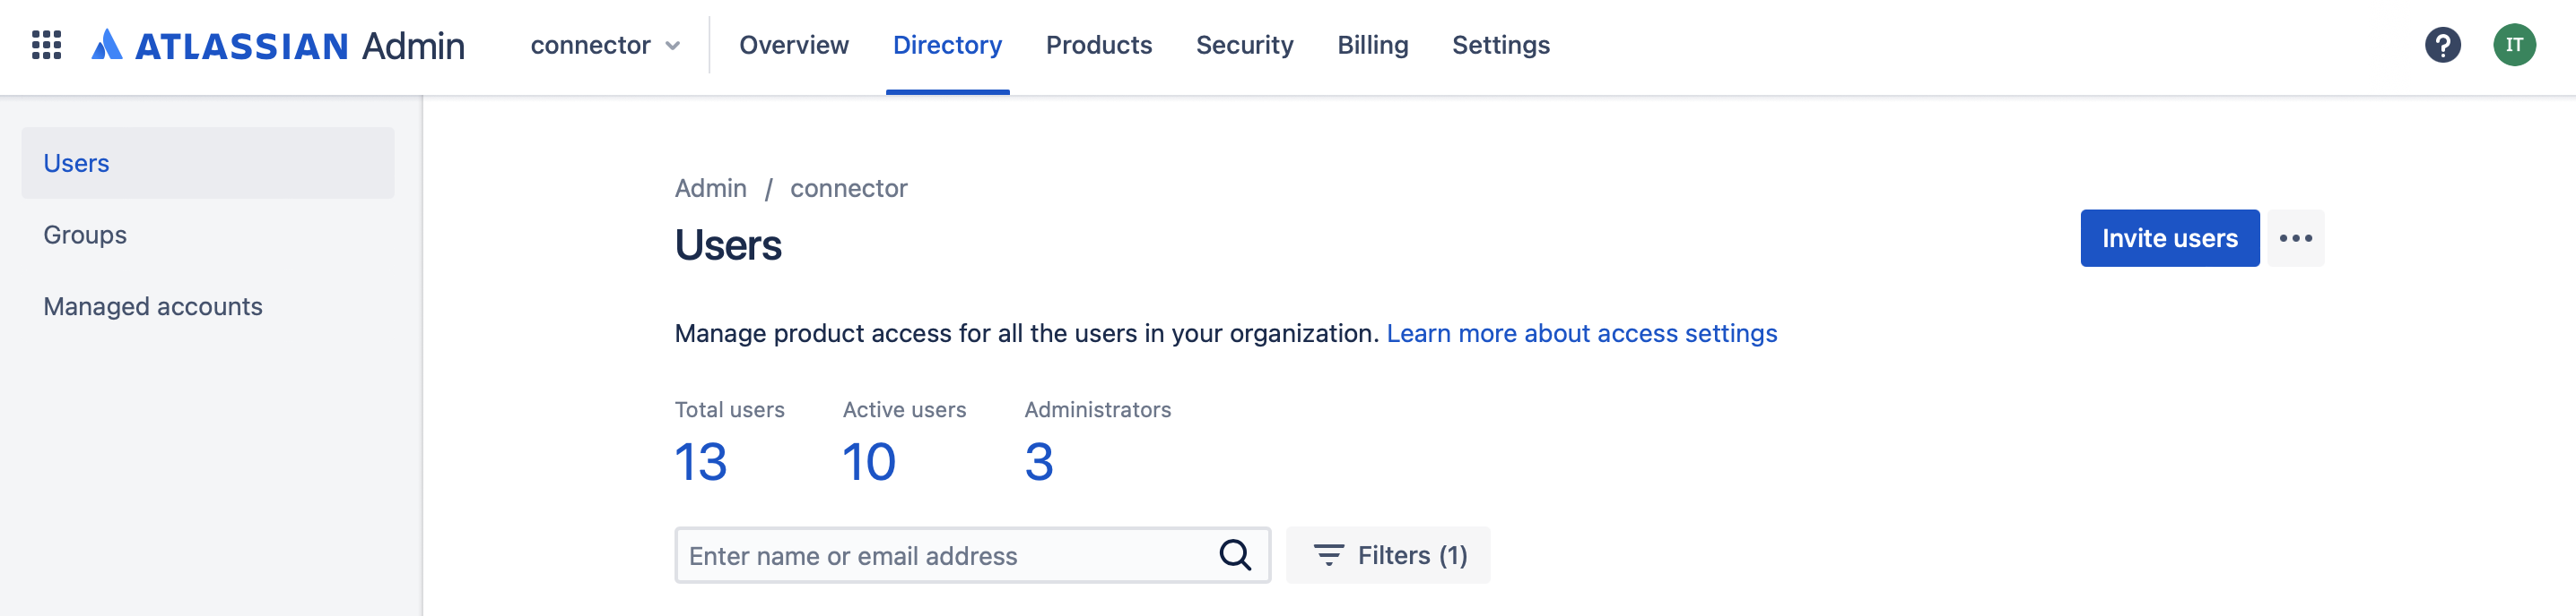Select Users in the sidebar
2576x616 pixels.
coord(208,163)
